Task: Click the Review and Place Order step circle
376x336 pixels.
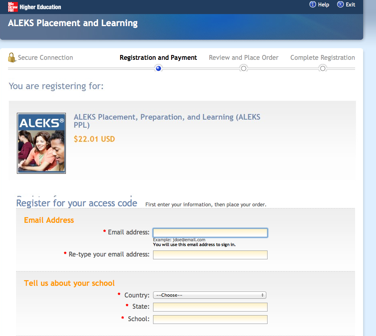Action: point(243,69)
